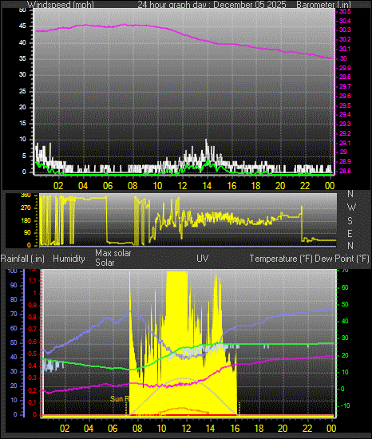Click hour 18 on the windspeed chart
This screenshot has height=439, width=372.
click(256, 186)
